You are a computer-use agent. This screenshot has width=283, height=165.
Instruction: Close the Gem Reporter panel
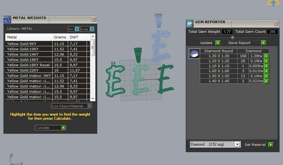pos(276,23)
